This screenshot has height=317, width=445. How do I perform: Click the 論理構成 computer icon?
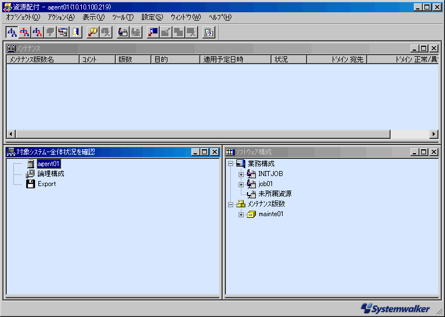30,174
